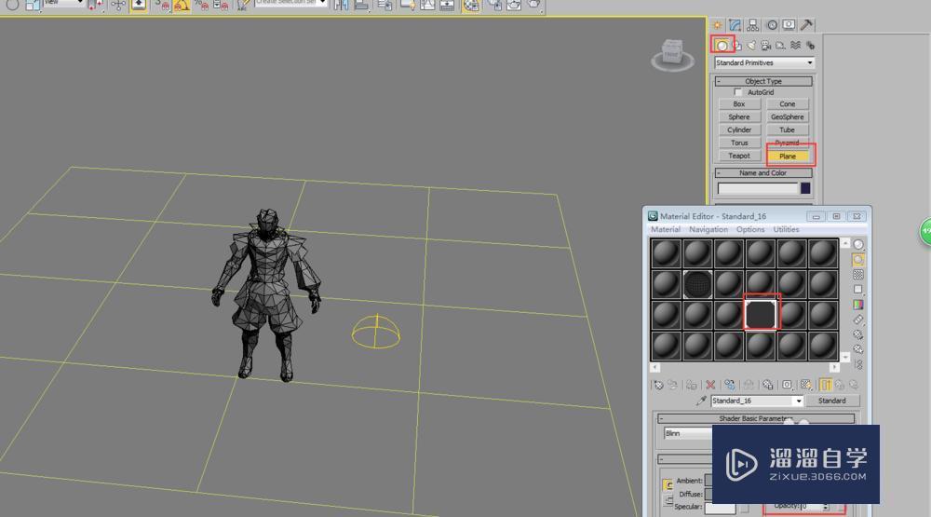Open the Blinn shader dropdown
The image size is (931, 517).
[688, 433]
